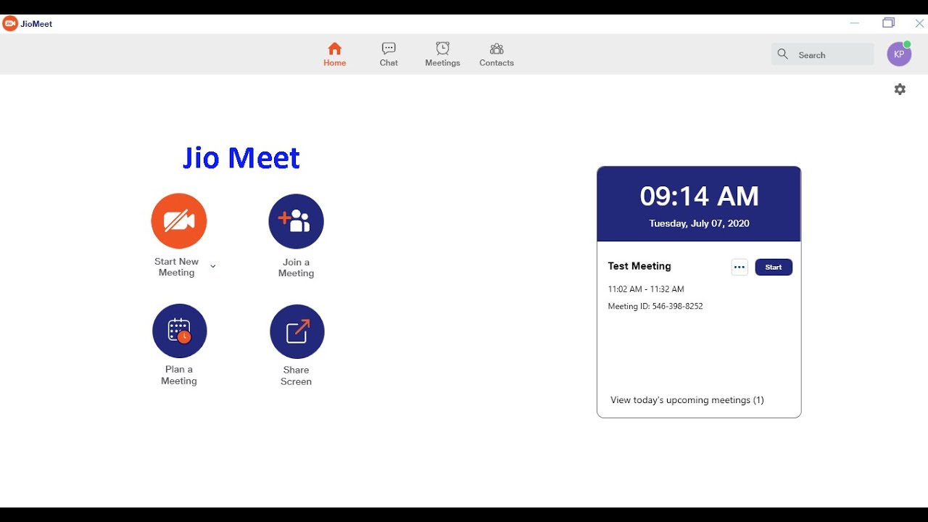The width and height of the screenshot is (928, 522).
Task: View today's upcoming meetings link
Action: coord(687,400)
